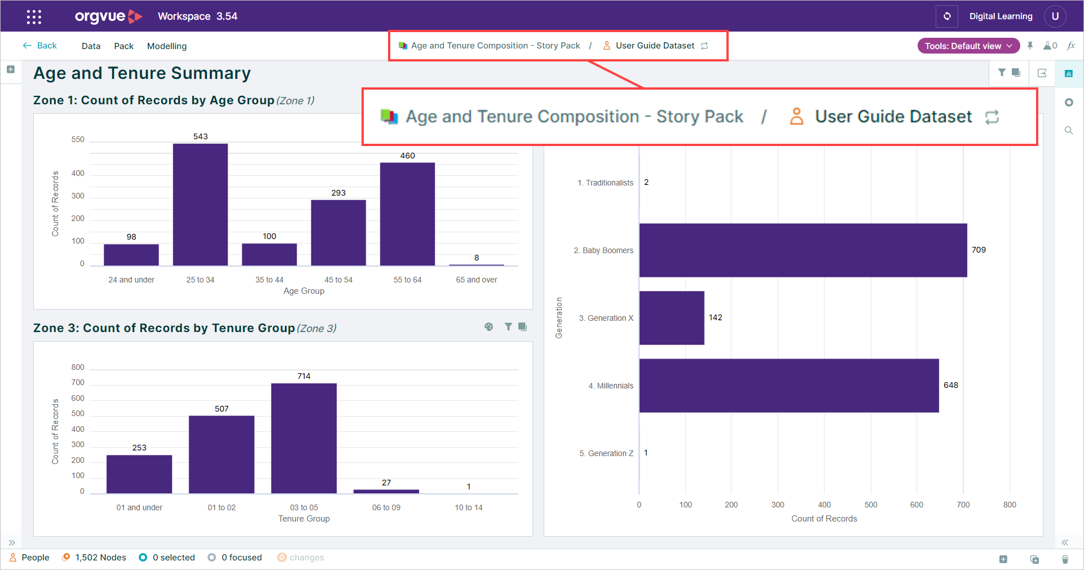Open the Tools: Default view dropdown

(968, 46)
